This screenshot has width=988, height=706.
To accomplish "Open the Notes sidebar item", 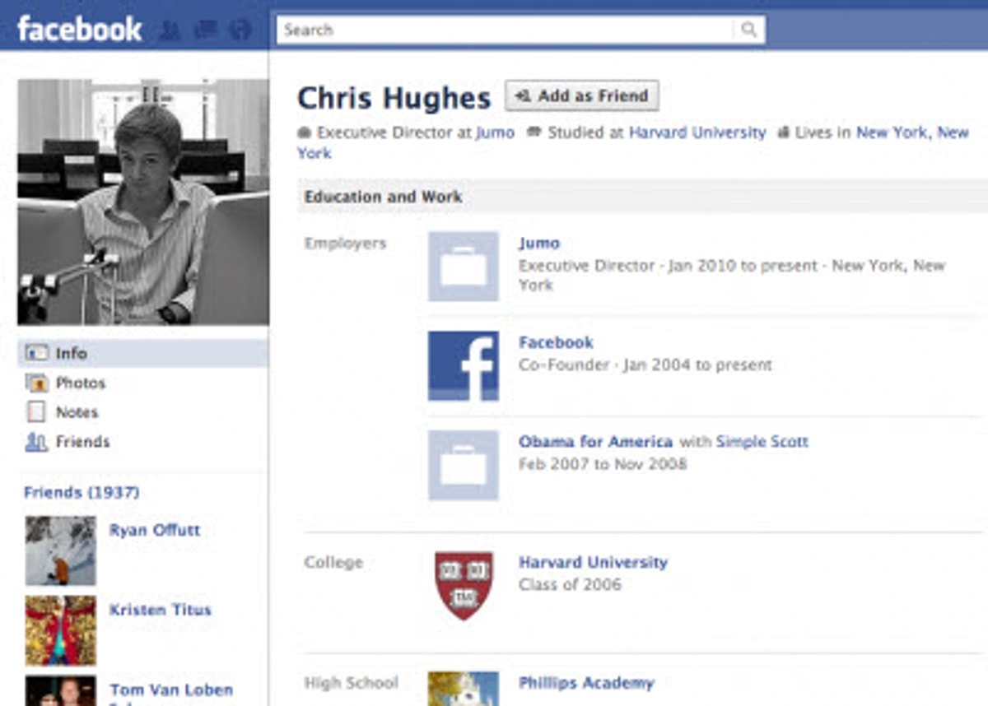I will [77, 412].
